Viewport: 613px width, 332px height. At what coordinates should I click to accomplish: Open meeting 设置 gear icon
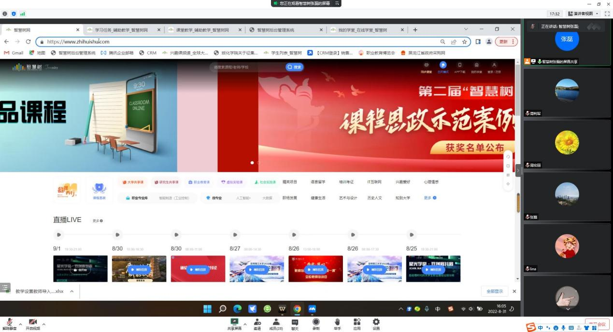pyautogui.click(x=376, y=322)
